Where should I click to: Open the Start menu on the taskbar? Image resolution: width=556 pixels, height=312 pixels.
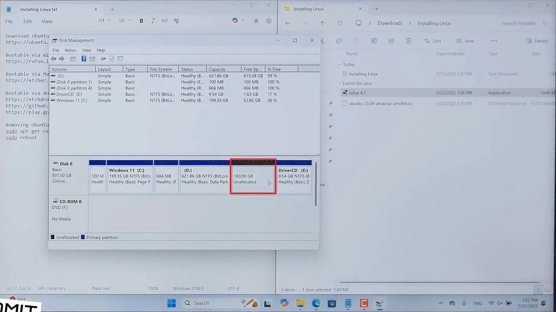click(x=171, y=303)
